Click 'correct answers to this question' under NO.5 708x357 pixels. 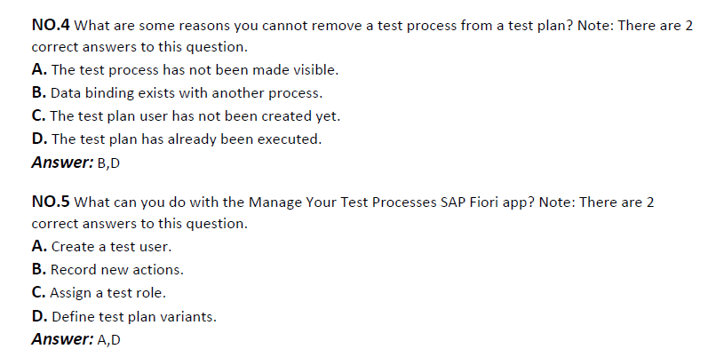pyautogui.click(x=139, y=224)
